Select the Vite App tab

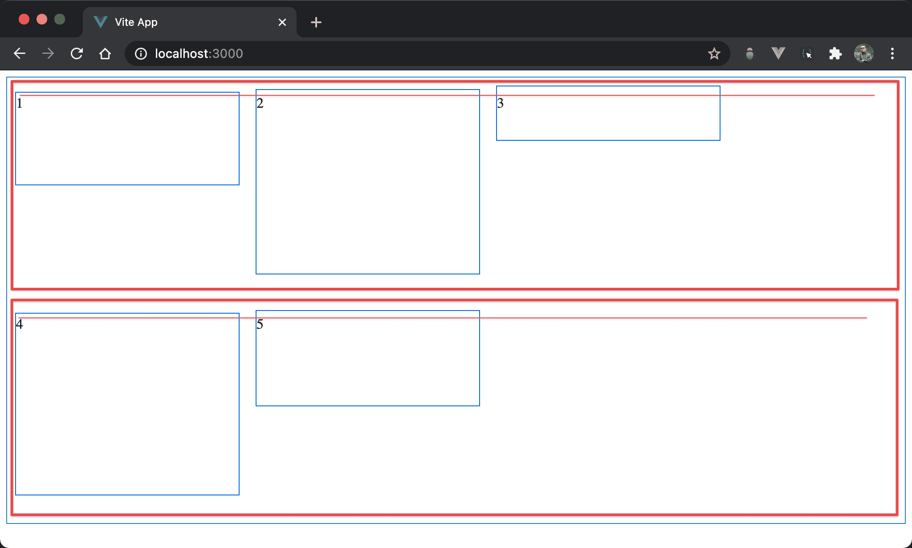(x=178, y=22)
